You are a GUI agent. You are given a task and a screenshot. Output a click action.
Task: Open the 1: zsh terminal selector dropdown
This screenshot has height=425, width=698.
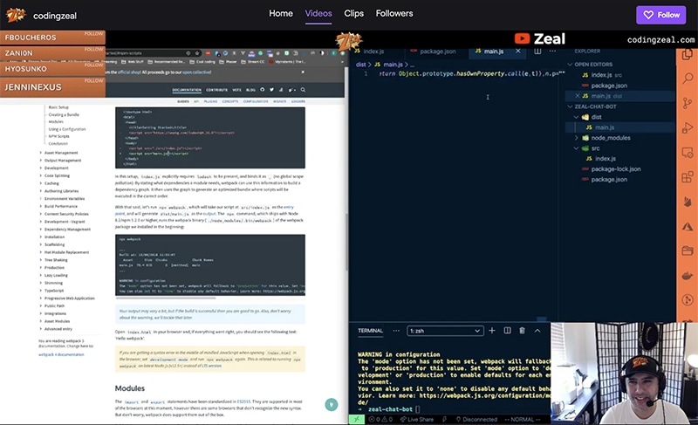coord(445,331)
